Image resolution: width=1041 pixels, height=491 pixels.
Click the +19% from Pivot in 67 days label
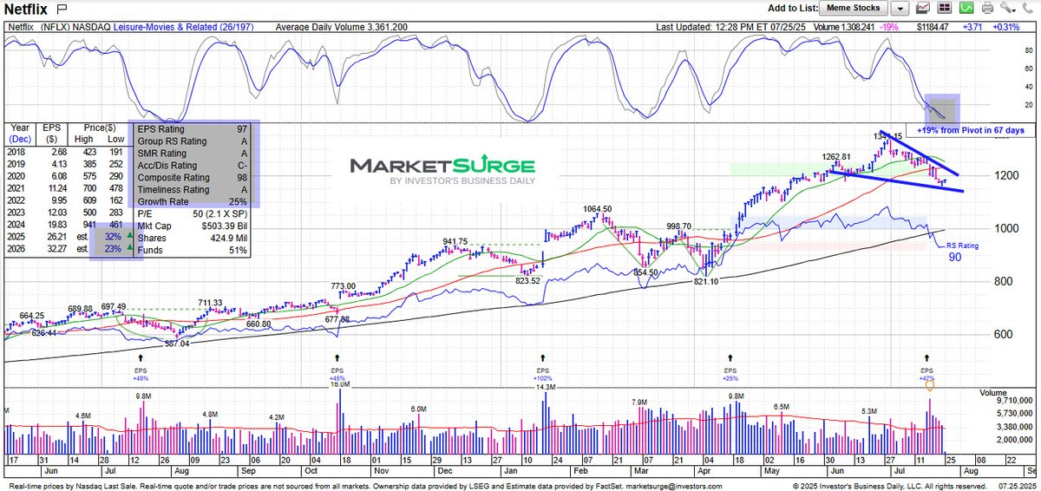click(970, 130)
